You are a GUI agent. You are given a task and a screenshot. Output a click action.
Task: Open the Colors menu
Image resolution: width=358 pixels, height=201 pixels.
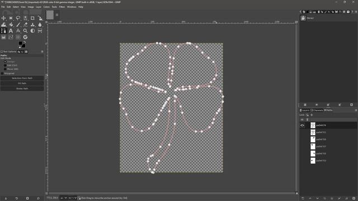pyautogui.click(x=46, y=7)
